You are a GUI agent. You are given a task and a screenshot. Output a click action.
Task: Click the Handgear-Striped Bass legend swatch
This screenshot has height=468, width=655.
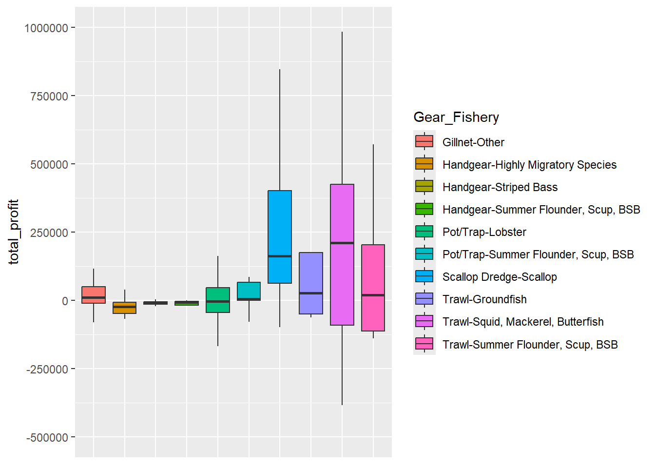424,187
